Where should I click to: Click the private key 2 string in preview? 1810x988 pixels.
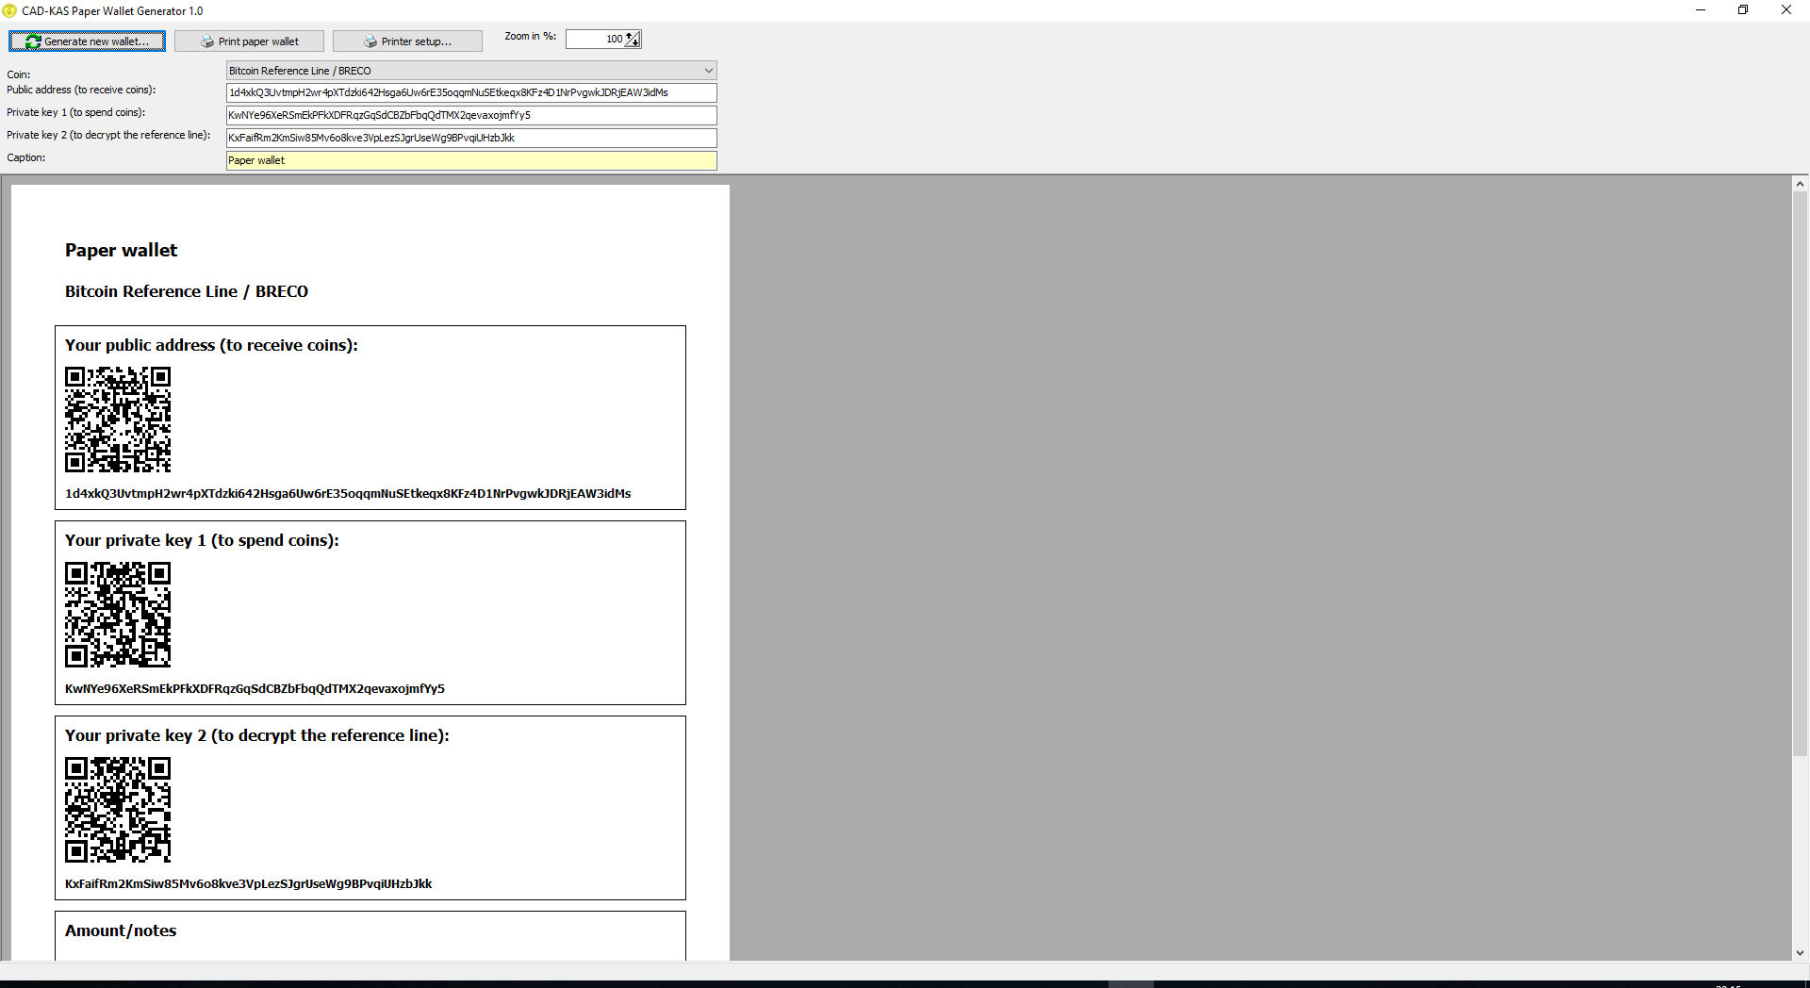coord(248,883)
